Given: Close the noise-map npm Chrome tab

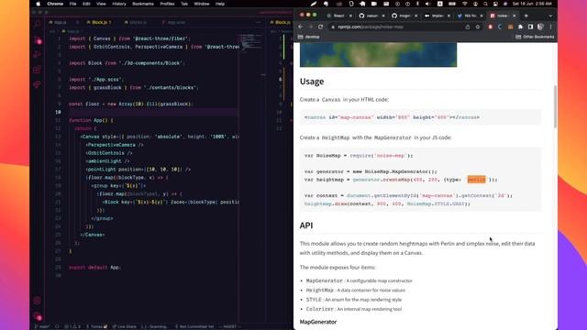Looking at the screenshot, I should pos(514,16).
